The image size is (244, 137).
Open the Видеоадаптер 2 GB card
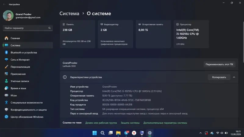pyautogui.click(x=116, y=34)
